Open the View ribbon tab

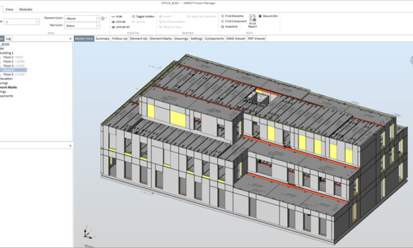pyautogui.click(x=9, y=9)
